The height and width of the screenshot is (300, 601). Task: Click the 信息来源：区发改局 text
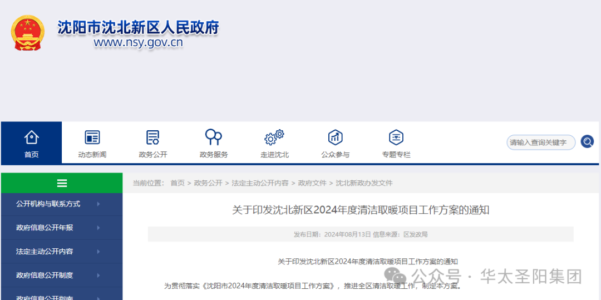400,234
